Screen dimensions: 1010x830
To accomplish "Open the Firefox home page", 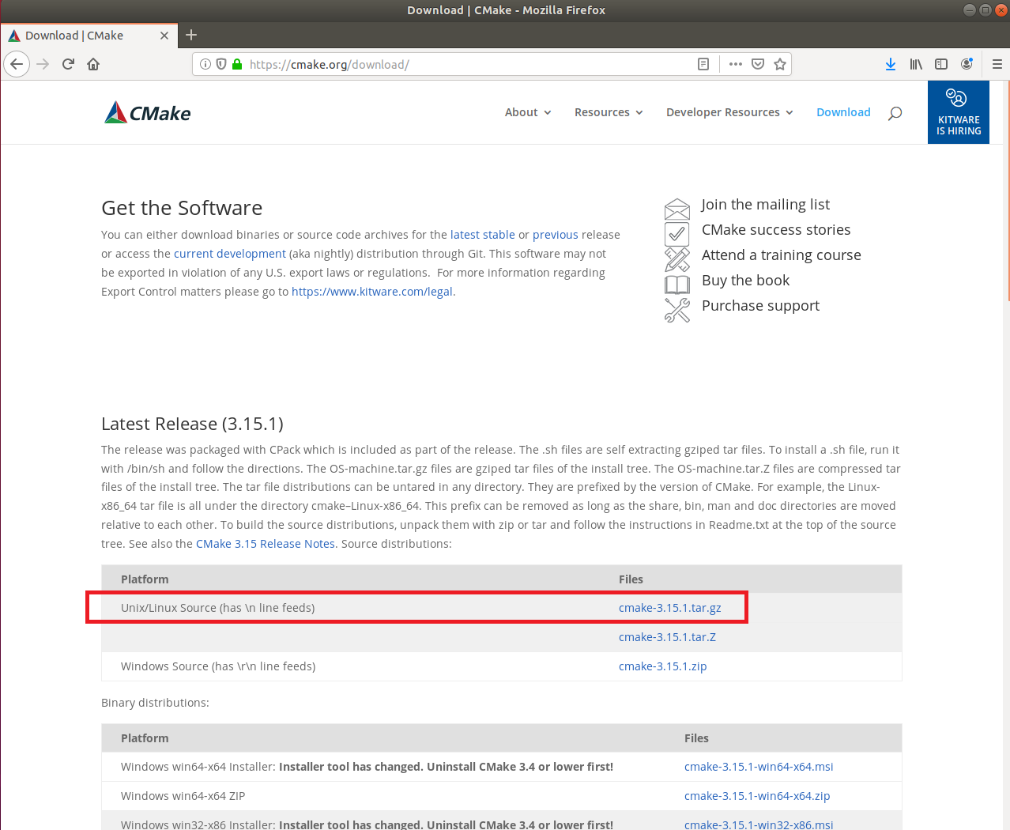I will [93, 64].
